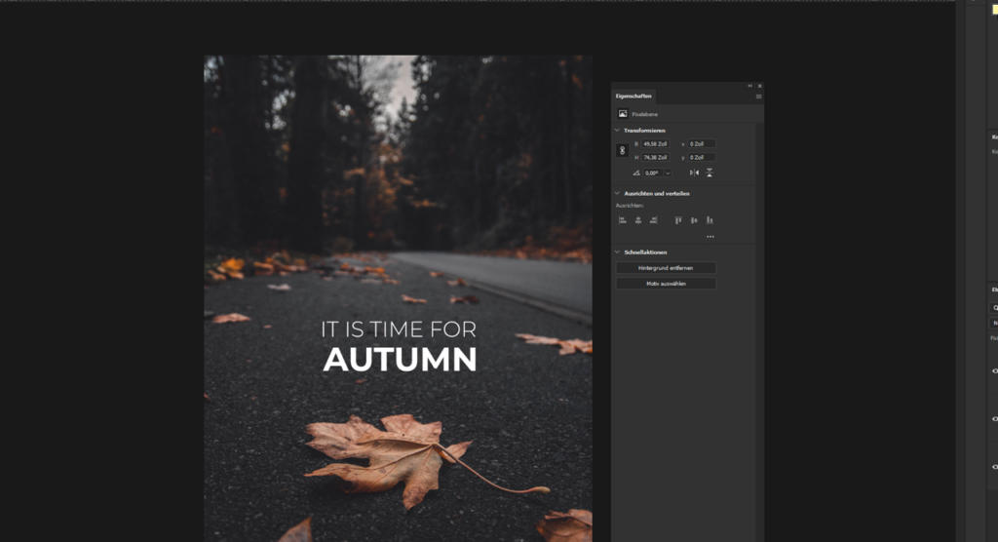
Task: Open the rotation angle dropdown
Action: (x=668, y=173)
